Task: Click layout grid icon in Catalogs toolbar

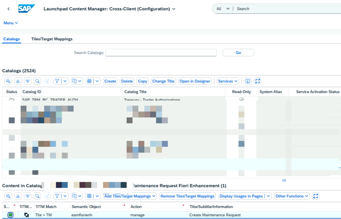Action: pyautogui.click(x=89, y=81)
